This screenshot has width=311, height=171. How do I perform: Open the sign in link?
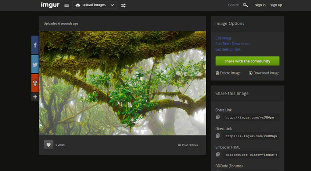tap(260, 5)
